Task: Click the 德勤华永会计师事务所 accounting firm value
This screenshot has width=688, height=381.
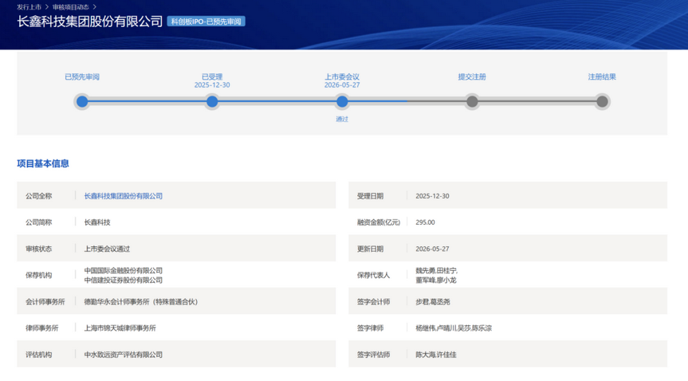Action: [141, 302]
